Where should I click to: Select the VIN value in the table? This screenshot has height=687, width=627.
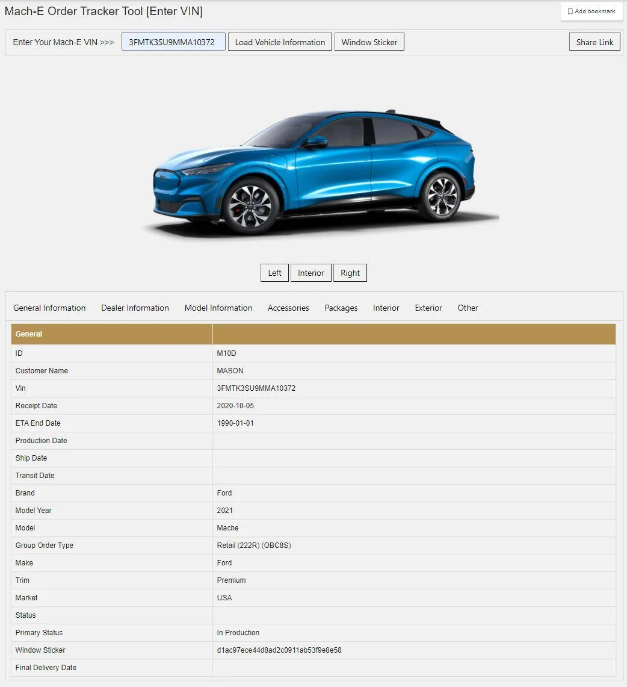tap(256, 388)
